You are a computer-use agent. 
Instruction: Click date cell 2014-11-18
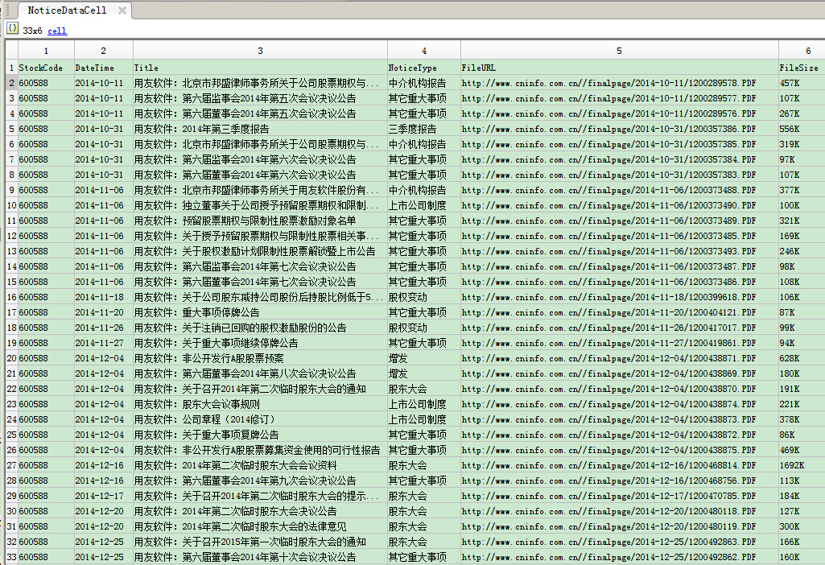click(x=104, y=297)
